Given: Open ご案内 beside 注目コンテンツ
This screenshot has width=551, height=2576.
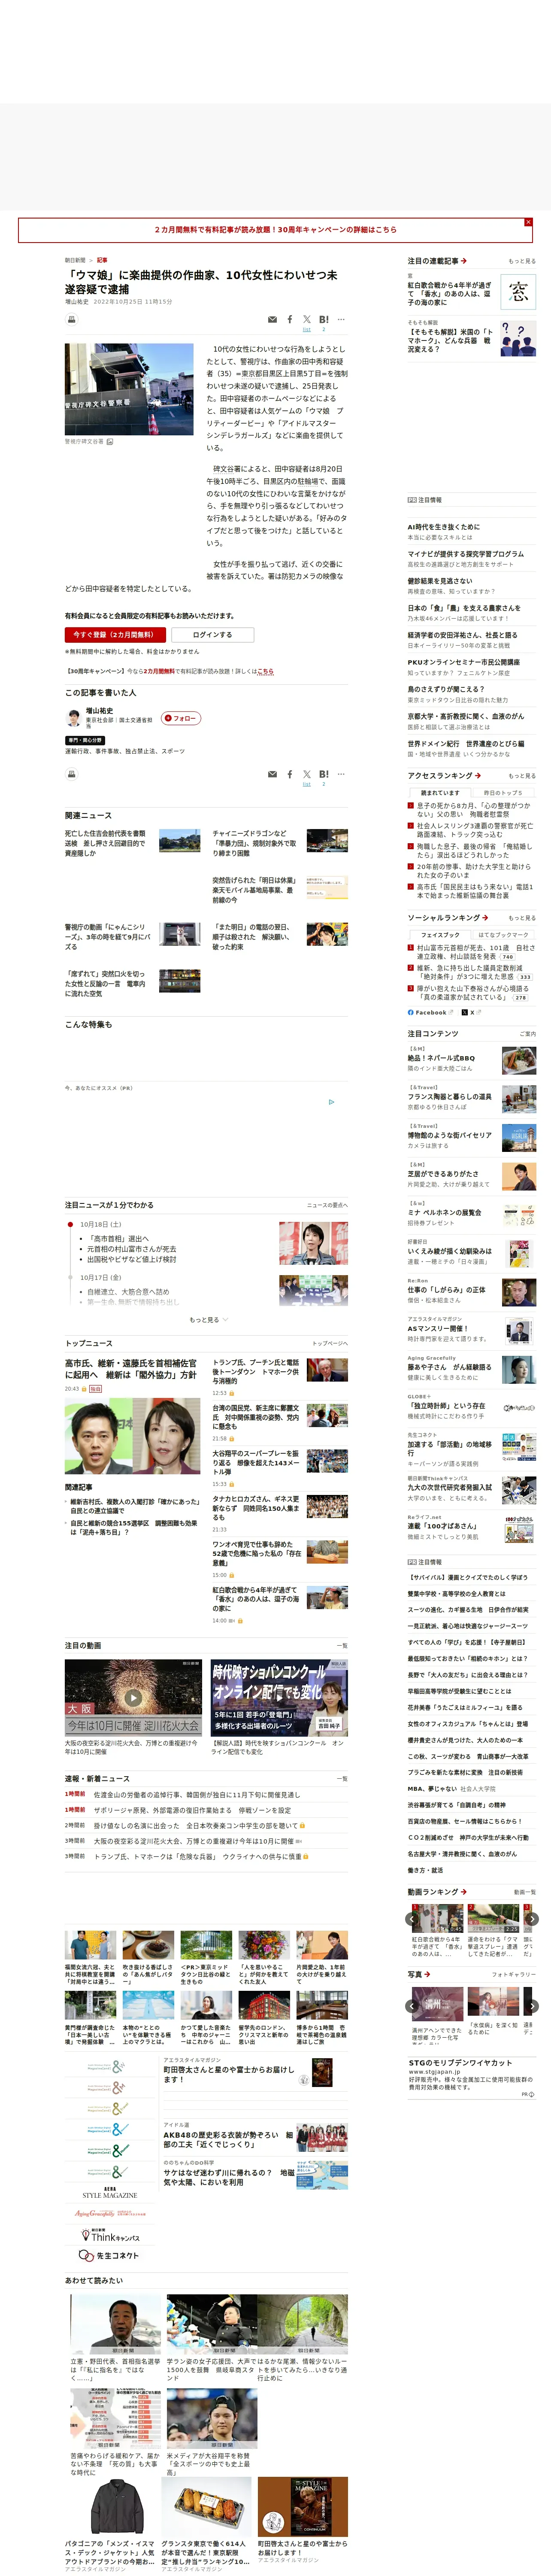Looking at the screenshot, I should coord(527,1034).
